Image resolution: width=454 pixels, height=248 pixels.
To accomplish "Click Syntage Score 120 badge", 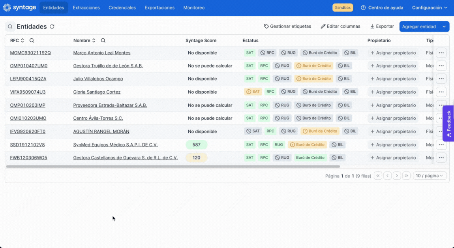I will 197,158.
